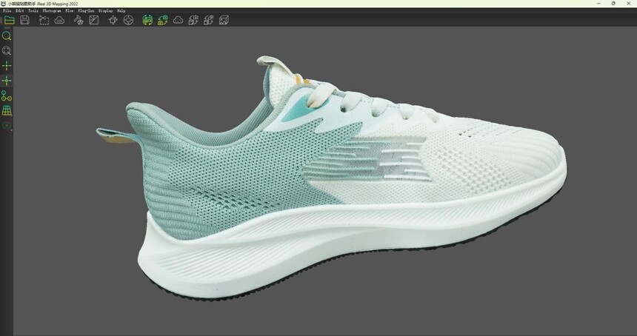Click the point cloud icon

(178, 20)
